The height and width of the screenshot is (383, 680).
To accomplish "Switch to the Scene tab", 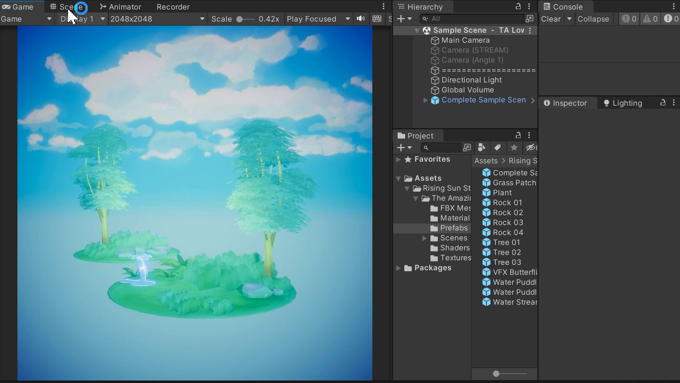I will click(67, 7).
